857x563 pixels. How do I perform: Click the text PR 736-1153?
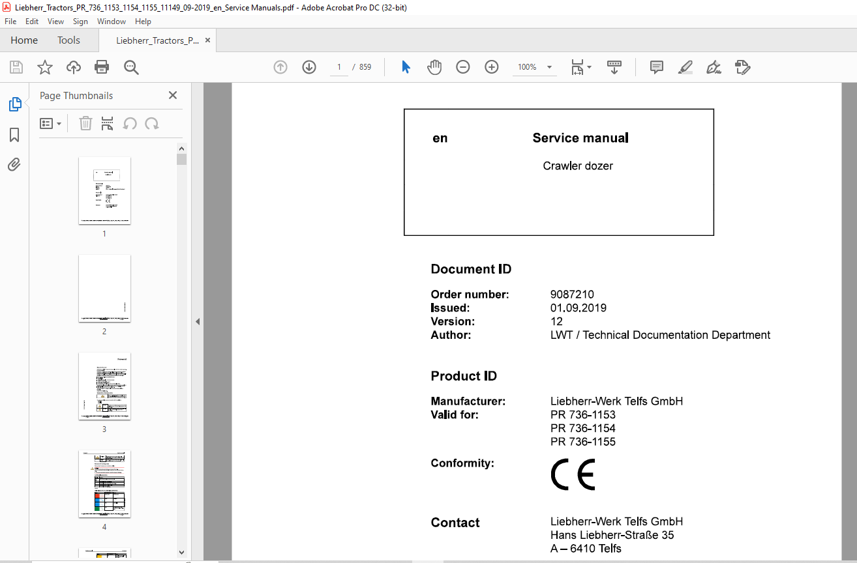(583, 415)
